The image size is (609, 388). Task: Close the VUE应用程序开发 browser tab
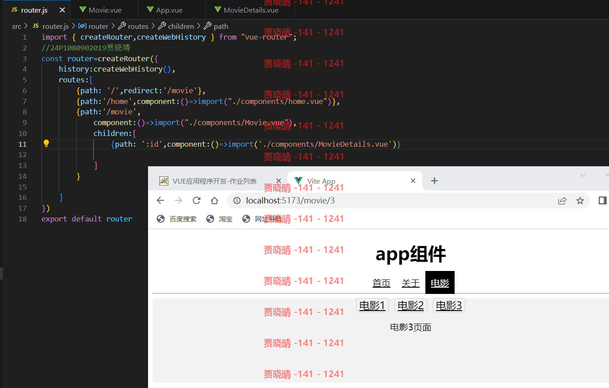[x=278, y=181]
